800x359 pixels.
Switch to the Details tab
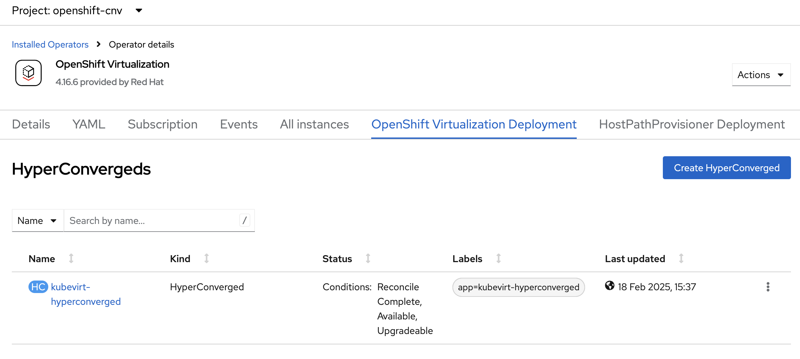31,124
